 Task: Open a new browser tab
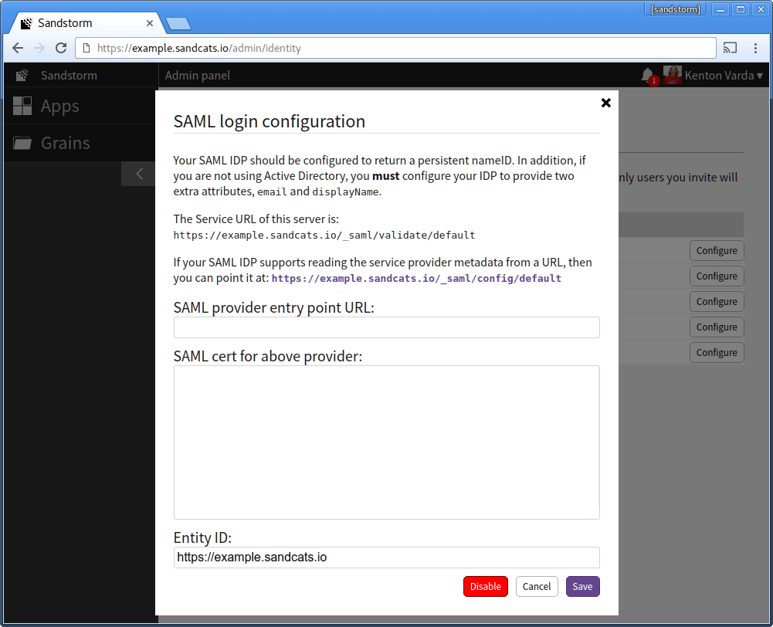point(178,24)
